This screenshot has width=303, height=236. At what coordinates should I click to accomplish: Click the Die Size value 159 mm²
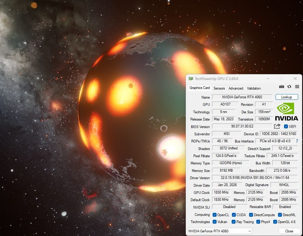264,112
